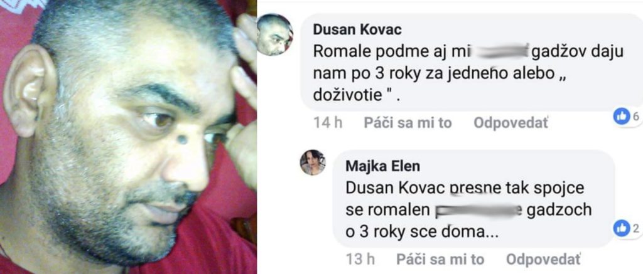Click the like reaction icon showing 6

[622, 117]
